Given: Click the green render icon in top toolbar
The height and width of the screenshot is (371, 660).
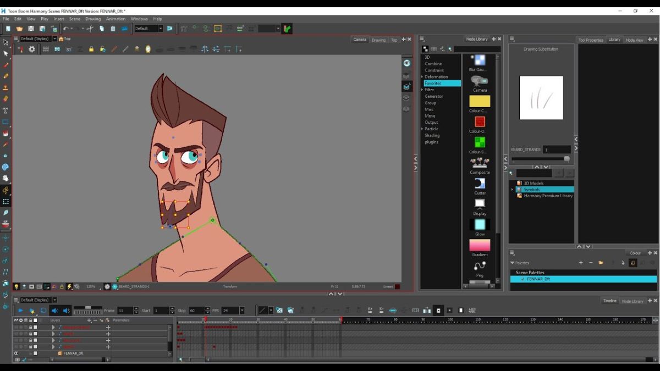Looking at the screenshot, I should click(x=287, y=29).
